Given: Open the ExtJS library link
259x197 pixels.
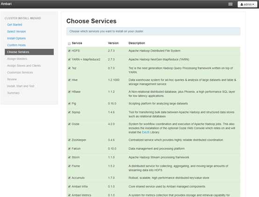Looking at the screenshot, I should coord(145,132).
